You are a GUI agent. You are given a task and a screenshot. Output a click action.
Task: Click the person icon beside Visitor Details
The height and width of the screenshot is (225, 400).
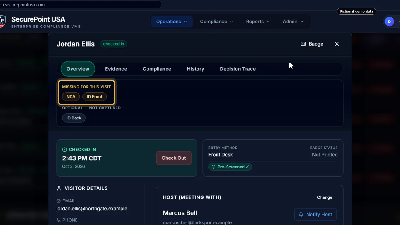pyautogui.click(x=59, y=188)
